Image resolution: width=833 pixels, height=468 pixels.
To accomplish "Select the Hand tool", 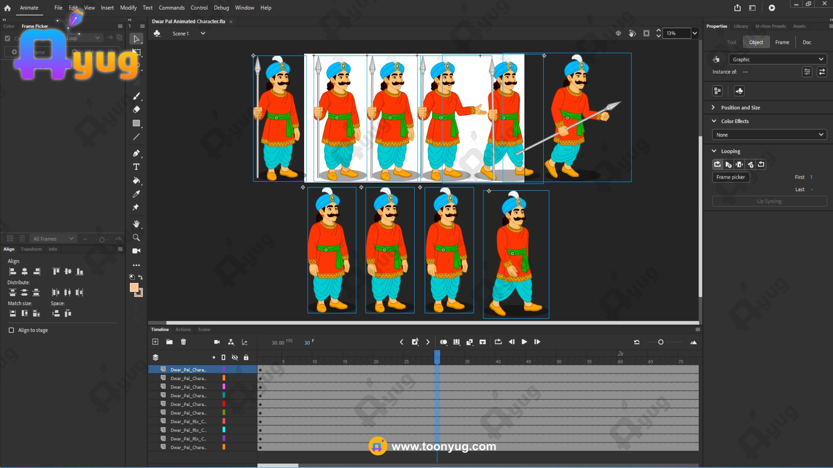I will (x=136, y=224).
